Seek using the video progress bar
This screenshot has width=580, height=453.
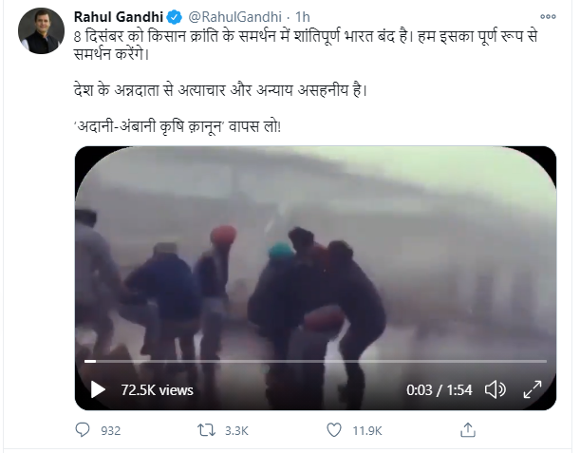tap(315, 361)
